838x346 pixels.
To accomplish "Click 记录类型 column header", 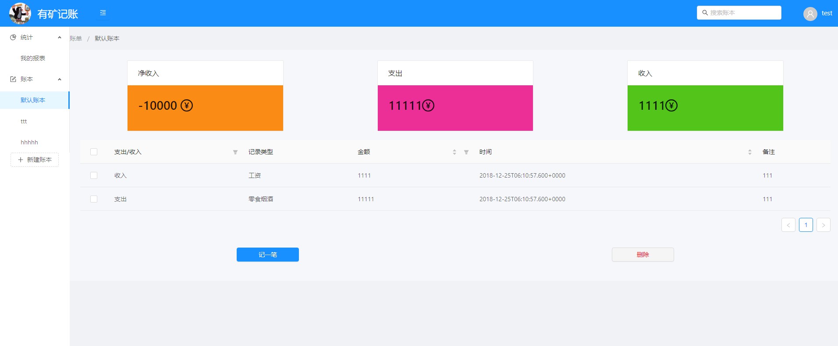I will (261, 152).
